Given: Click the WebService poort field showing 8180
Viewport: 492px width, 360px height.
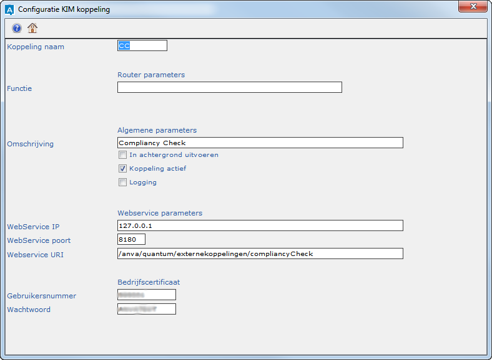Looking at the screenshot, I should click(131, 240).
